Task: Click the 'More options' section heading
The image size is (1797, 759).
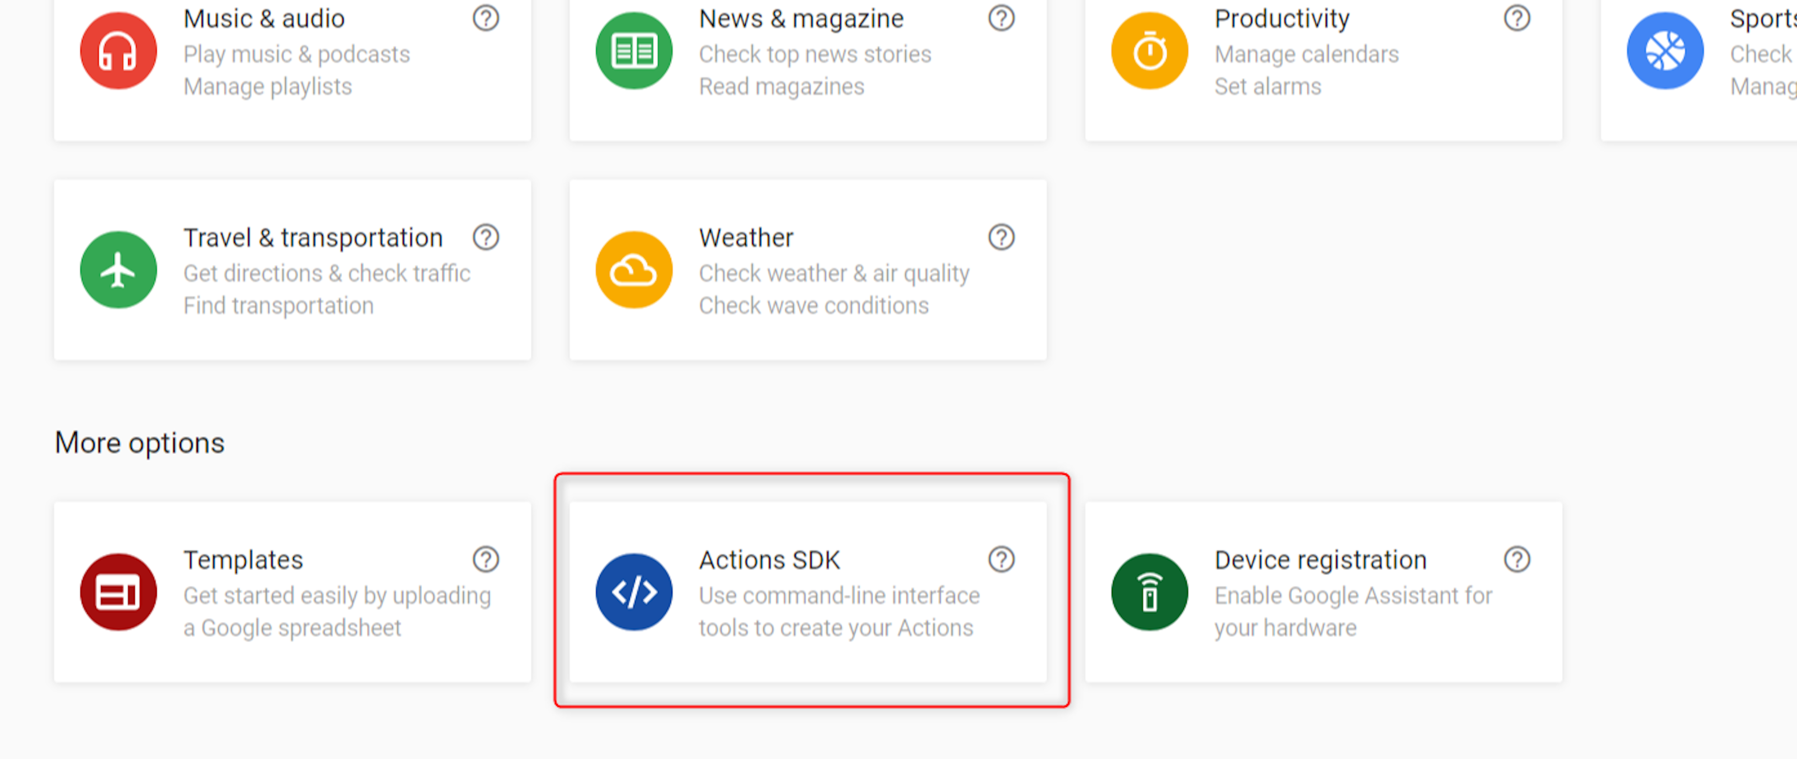Action: 139,443
